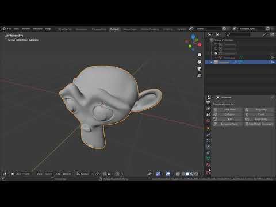Open the Modifiers wrench tab
The image size is (276, 207).
(208, 135)
